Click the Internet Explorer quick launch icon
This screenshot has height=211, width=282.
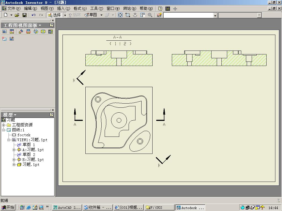[28, 208]
